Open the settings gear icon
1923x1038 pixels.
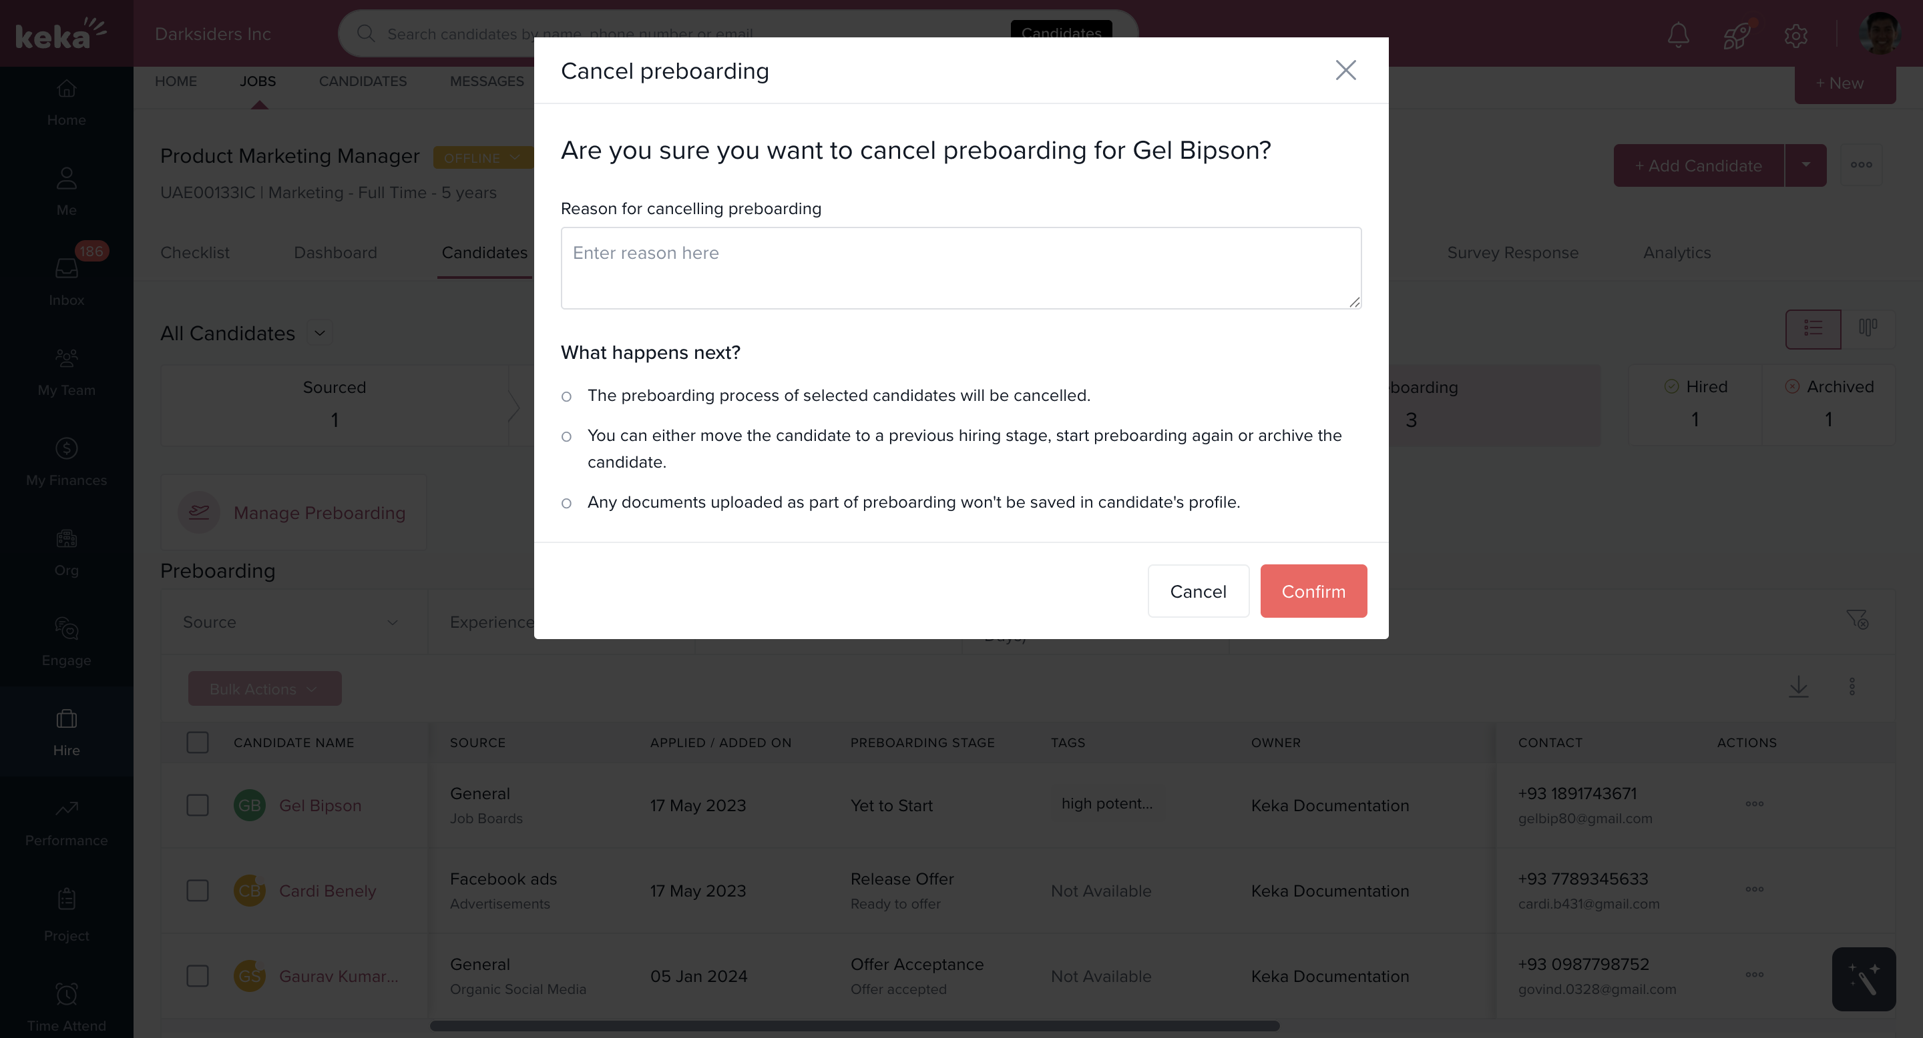point(1795,35)
